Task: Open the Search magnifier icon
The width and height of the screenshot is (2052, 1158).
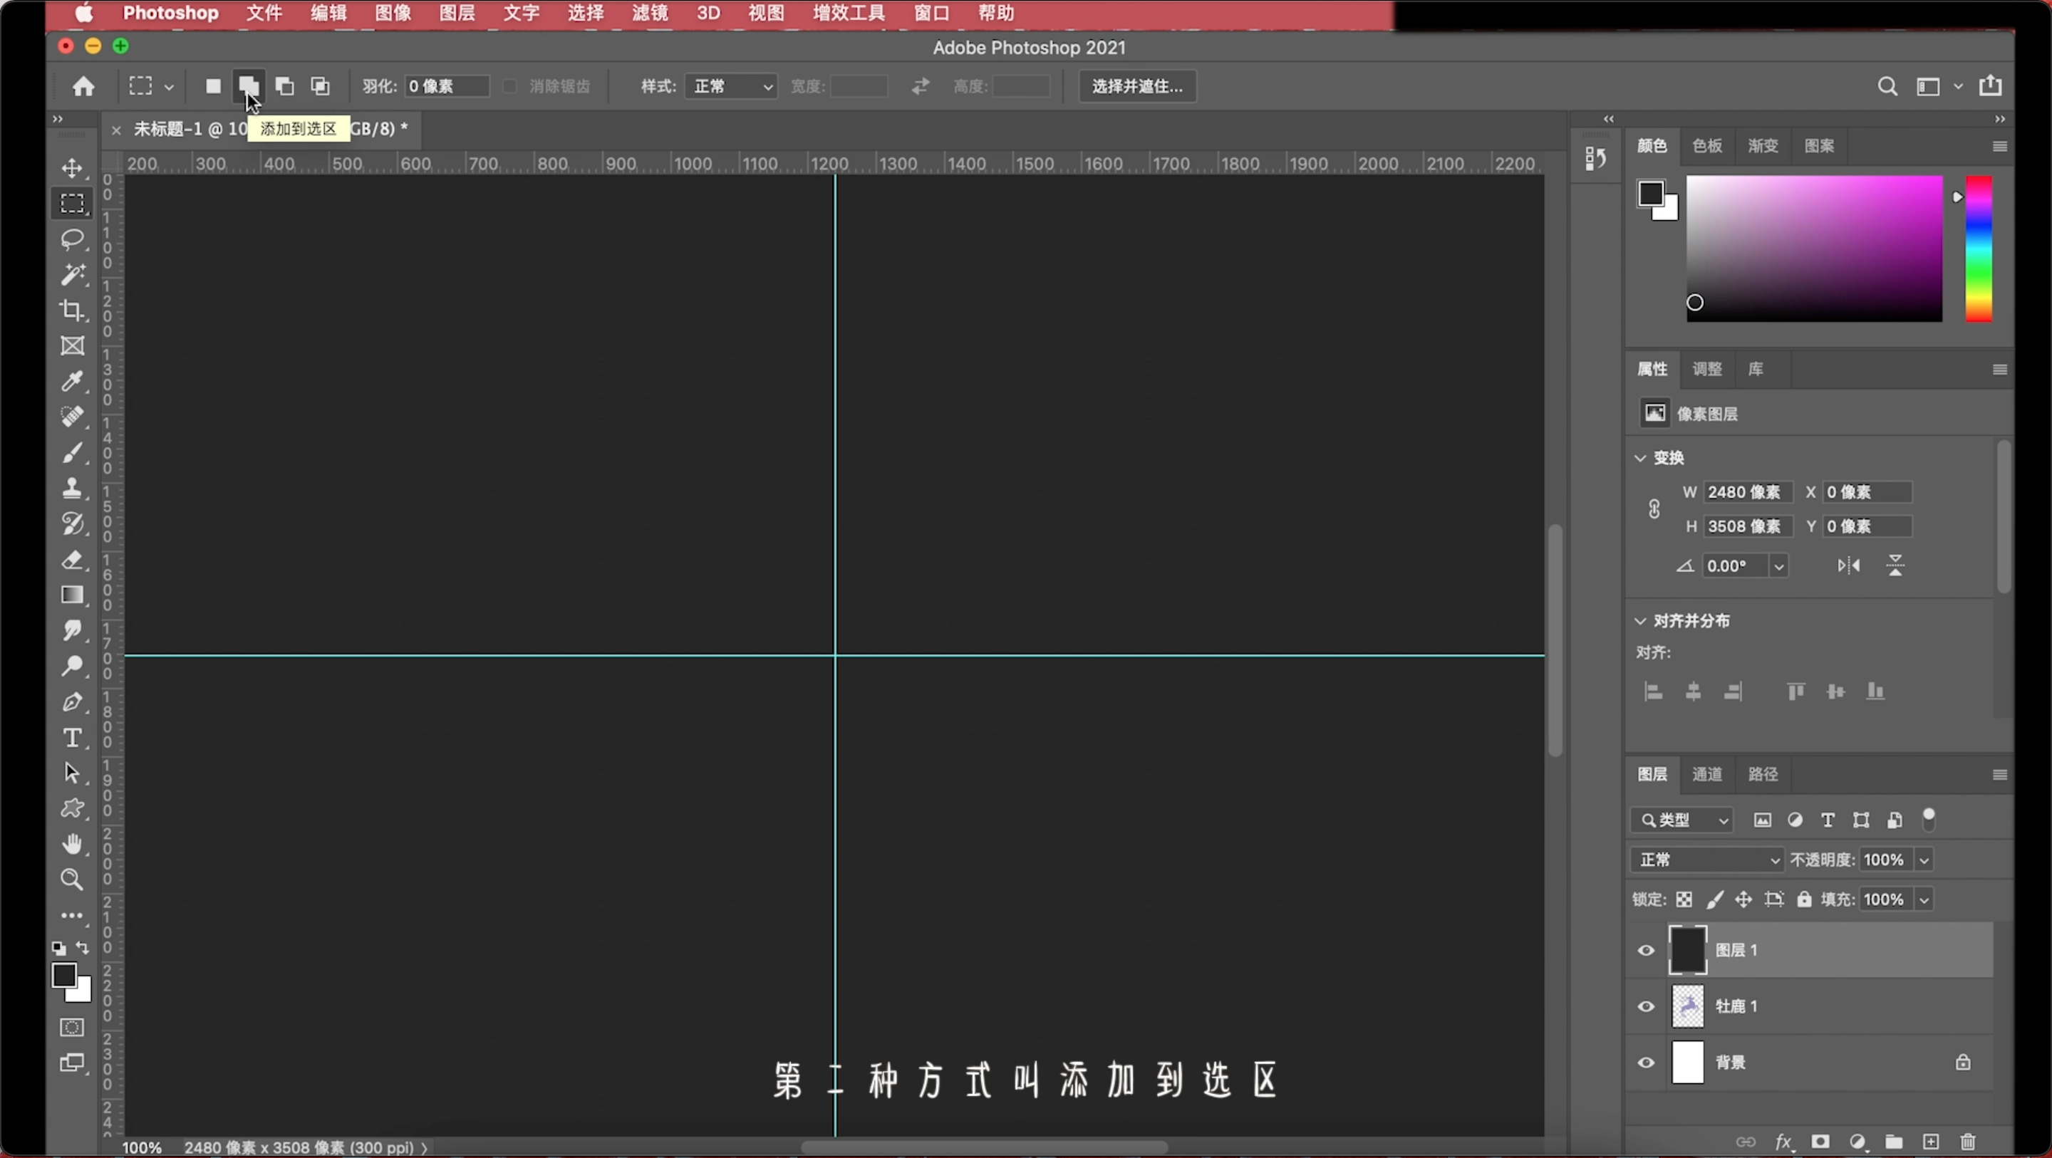Action: click(x=1887, y=86)
